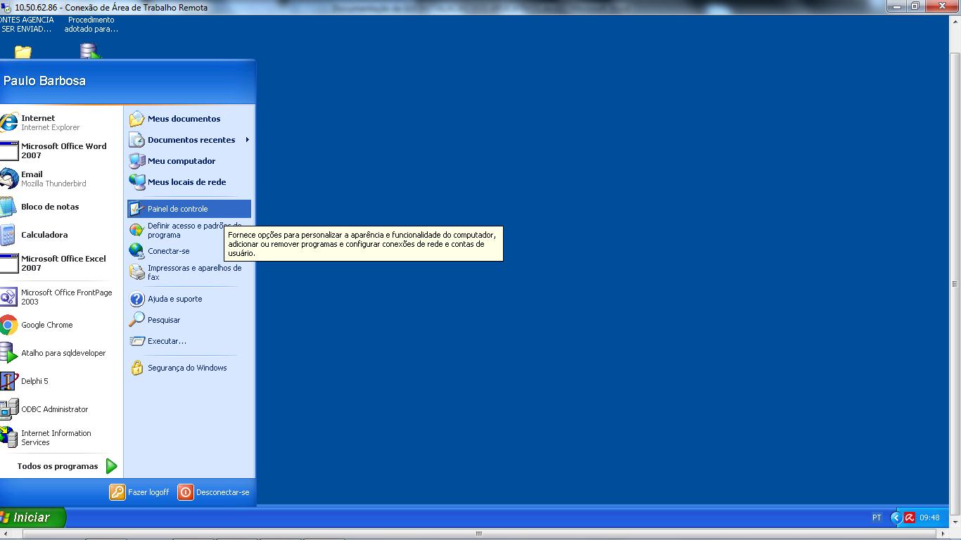Open Atalho para sqldeveloper
The height and width of the screenshot is (540, 961).
click(x=61, y=353)
